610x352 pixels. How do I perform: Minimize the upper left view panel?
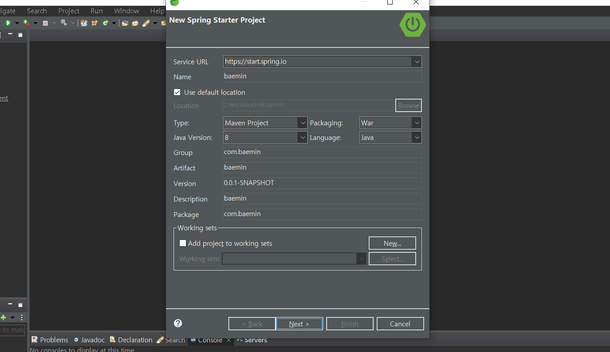click(10, 34)
